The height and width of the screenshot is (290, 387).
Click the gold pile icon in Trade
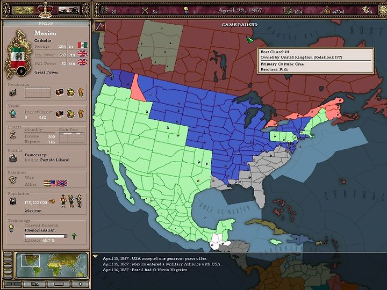click(x=70, y=114)
